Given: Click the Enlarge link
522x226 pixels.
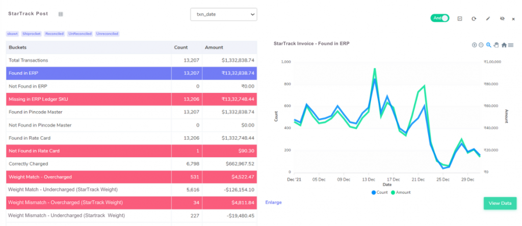Looking at the screenshot, I should click(x=273, y=203).
